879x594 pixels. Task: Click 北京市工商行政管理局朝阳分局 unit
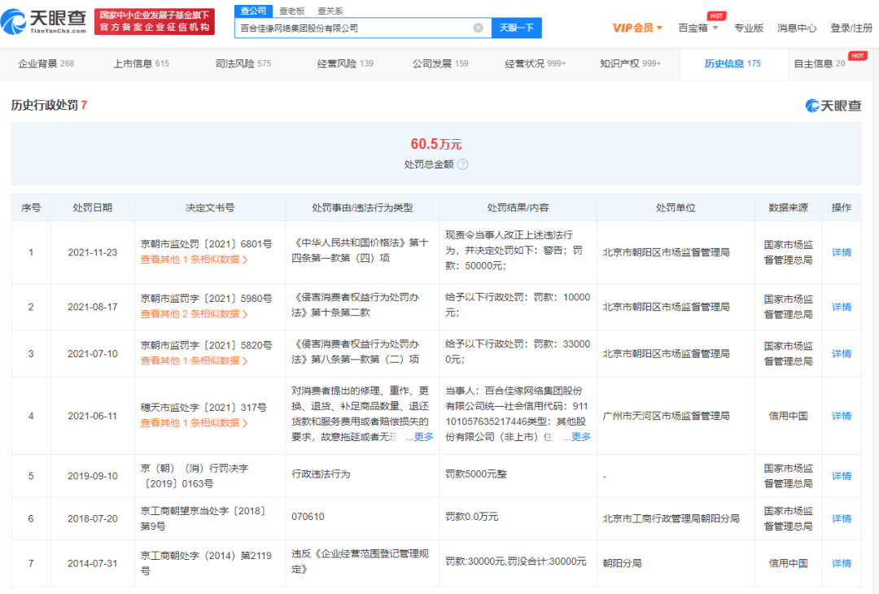tap(671, 519)
